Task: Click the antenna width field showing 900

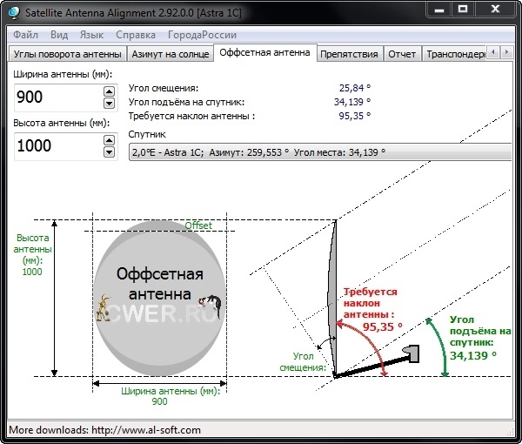Action: pos(57,97)
